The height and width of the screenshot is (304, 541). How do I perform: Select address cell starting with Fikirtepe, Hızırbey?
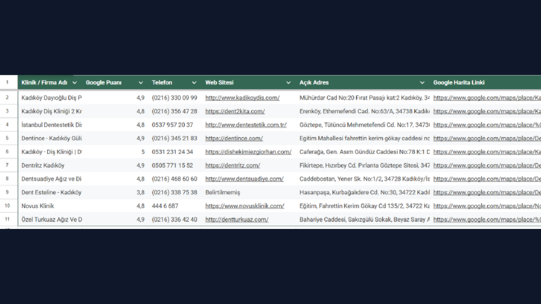point(363,166)
